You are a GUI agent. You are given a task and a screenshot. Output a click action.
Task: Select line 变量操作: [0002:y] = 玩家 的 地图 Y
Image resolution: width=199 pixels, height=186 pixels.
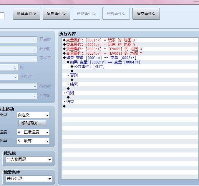click(x=130, y=44)
